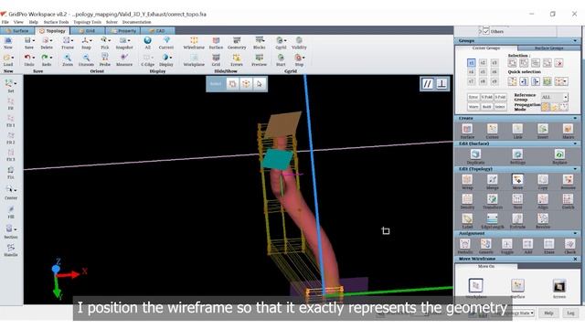The height and width of the screenshot is (329, 585).
Task: Click the Help button at bottom
Action: pos(548,313)
